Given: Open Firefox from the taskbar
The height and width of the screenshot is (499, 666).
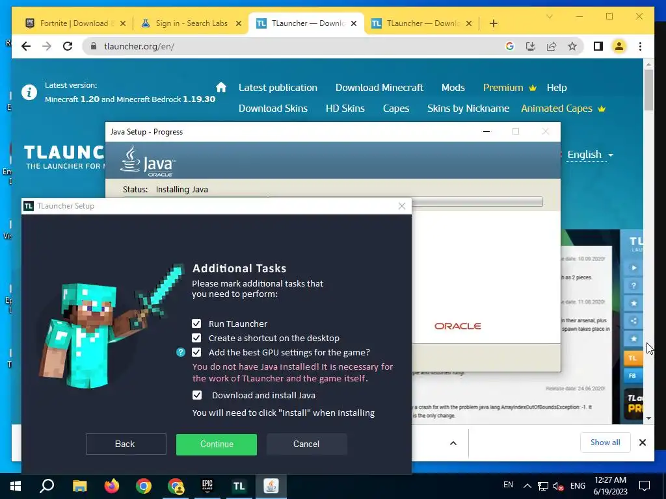Looking at the screenshot, I should (x=112, y=486).
